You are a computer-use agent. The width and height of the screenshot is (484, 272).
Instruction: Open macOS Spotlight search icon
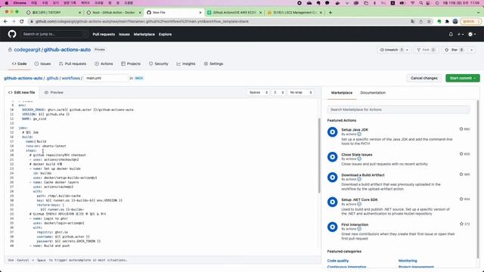tap(420, 3)
